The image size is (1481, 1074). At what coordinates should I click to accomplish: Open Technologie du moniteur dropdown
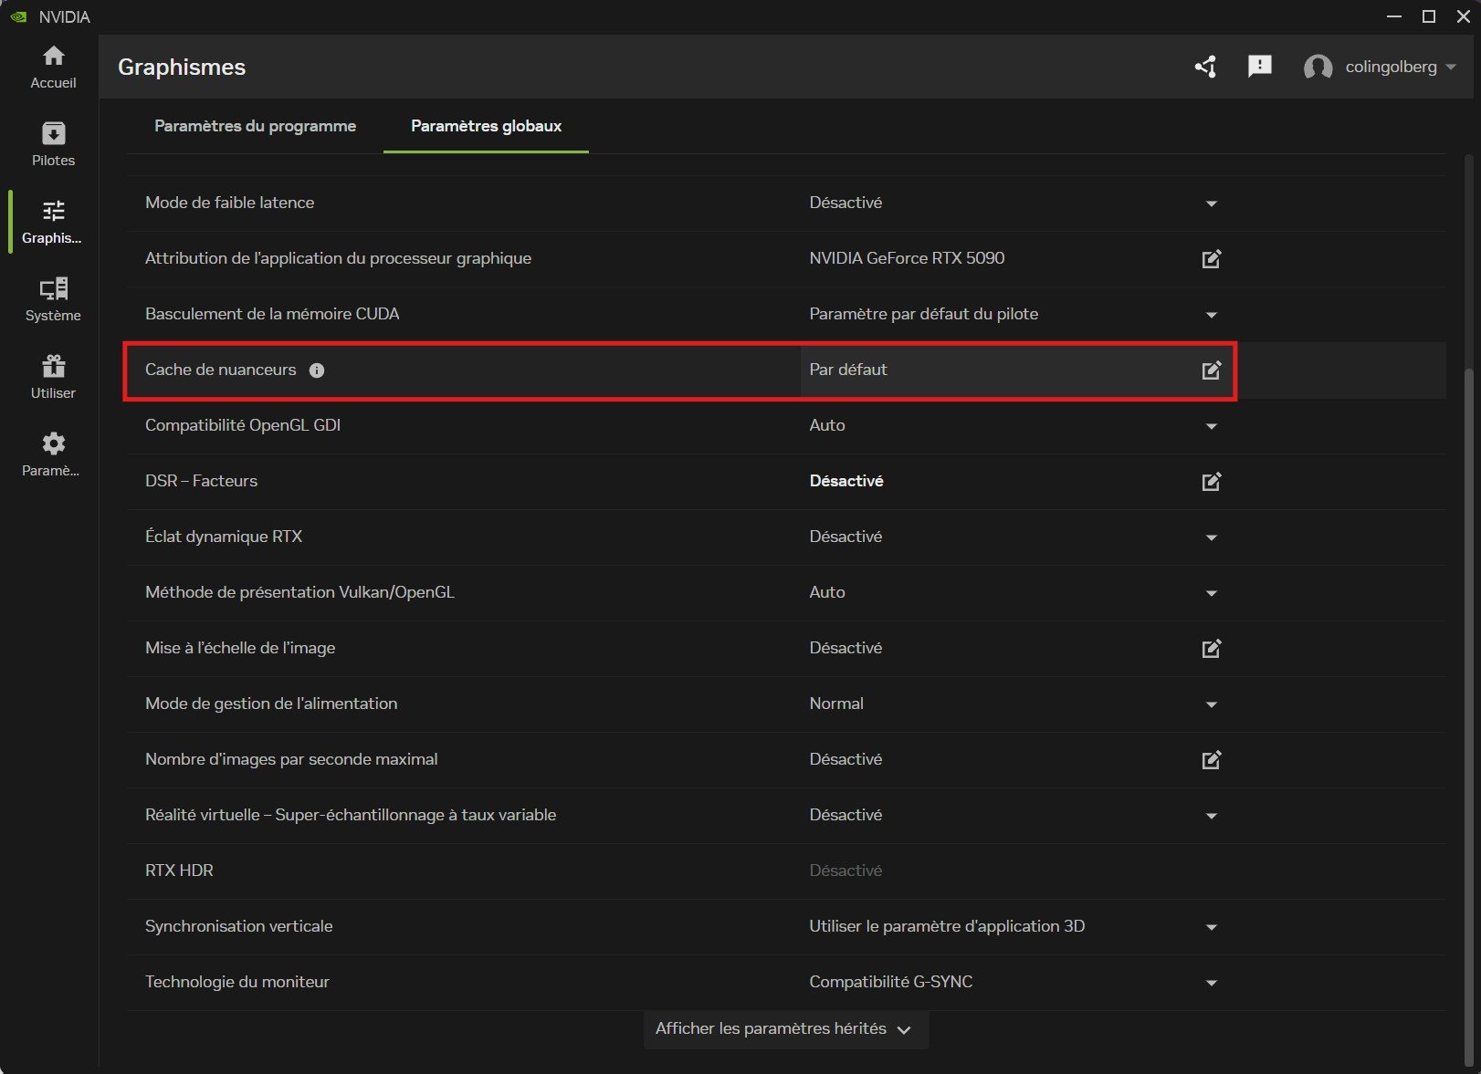click(1212, 983)
